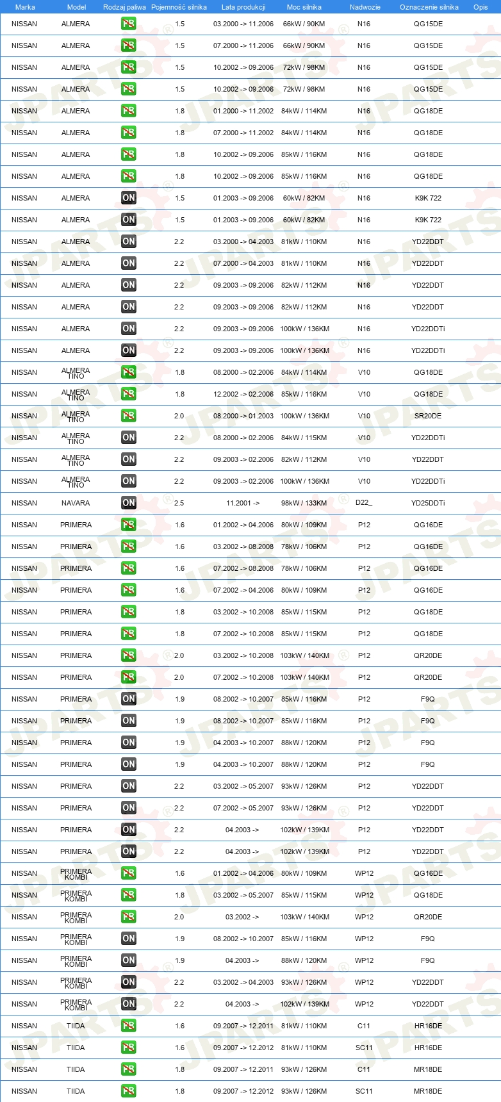Click the Model column header

pyautogui.click(x=76, y=7)
